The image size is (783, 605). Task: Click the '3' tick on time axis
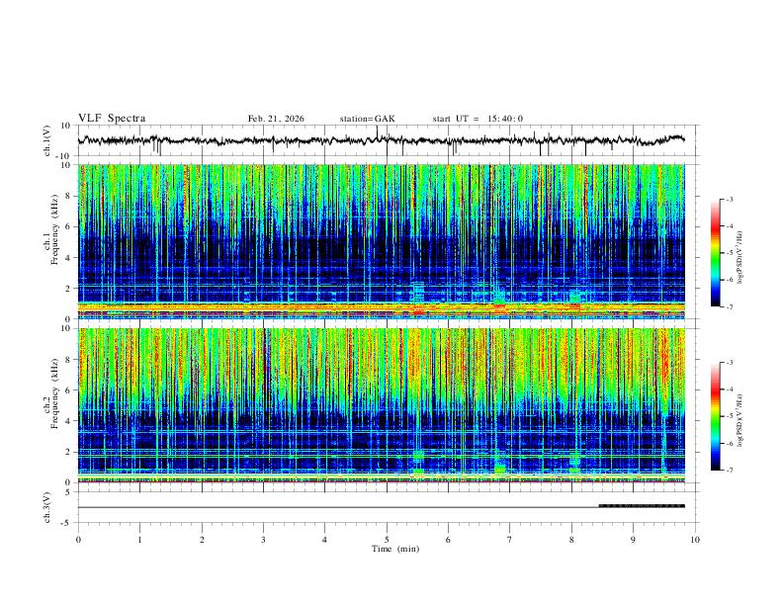click(x=263, y=540)
